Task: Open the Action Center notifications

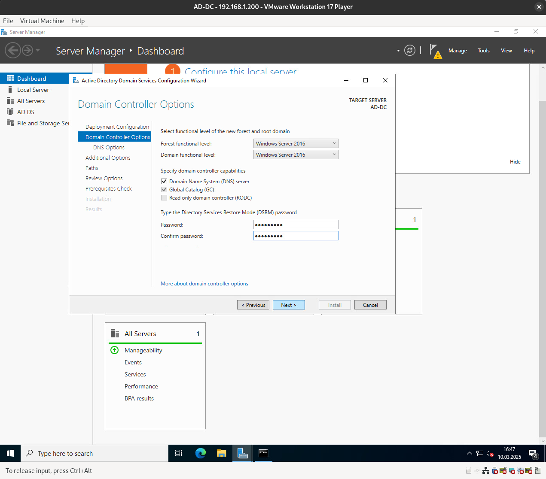Action: coord(533,454)
